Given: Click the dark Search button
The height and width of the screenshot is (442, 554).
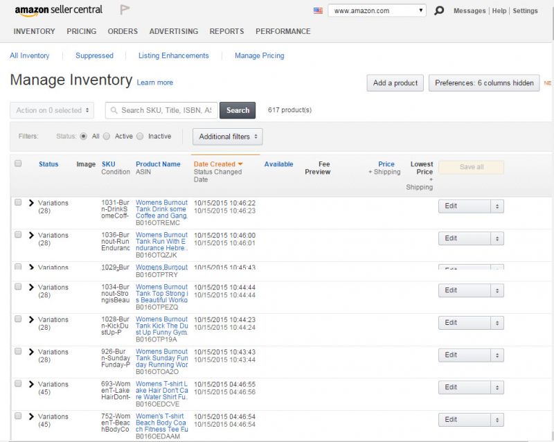Looking at the screenshot, I should point(238,110).
